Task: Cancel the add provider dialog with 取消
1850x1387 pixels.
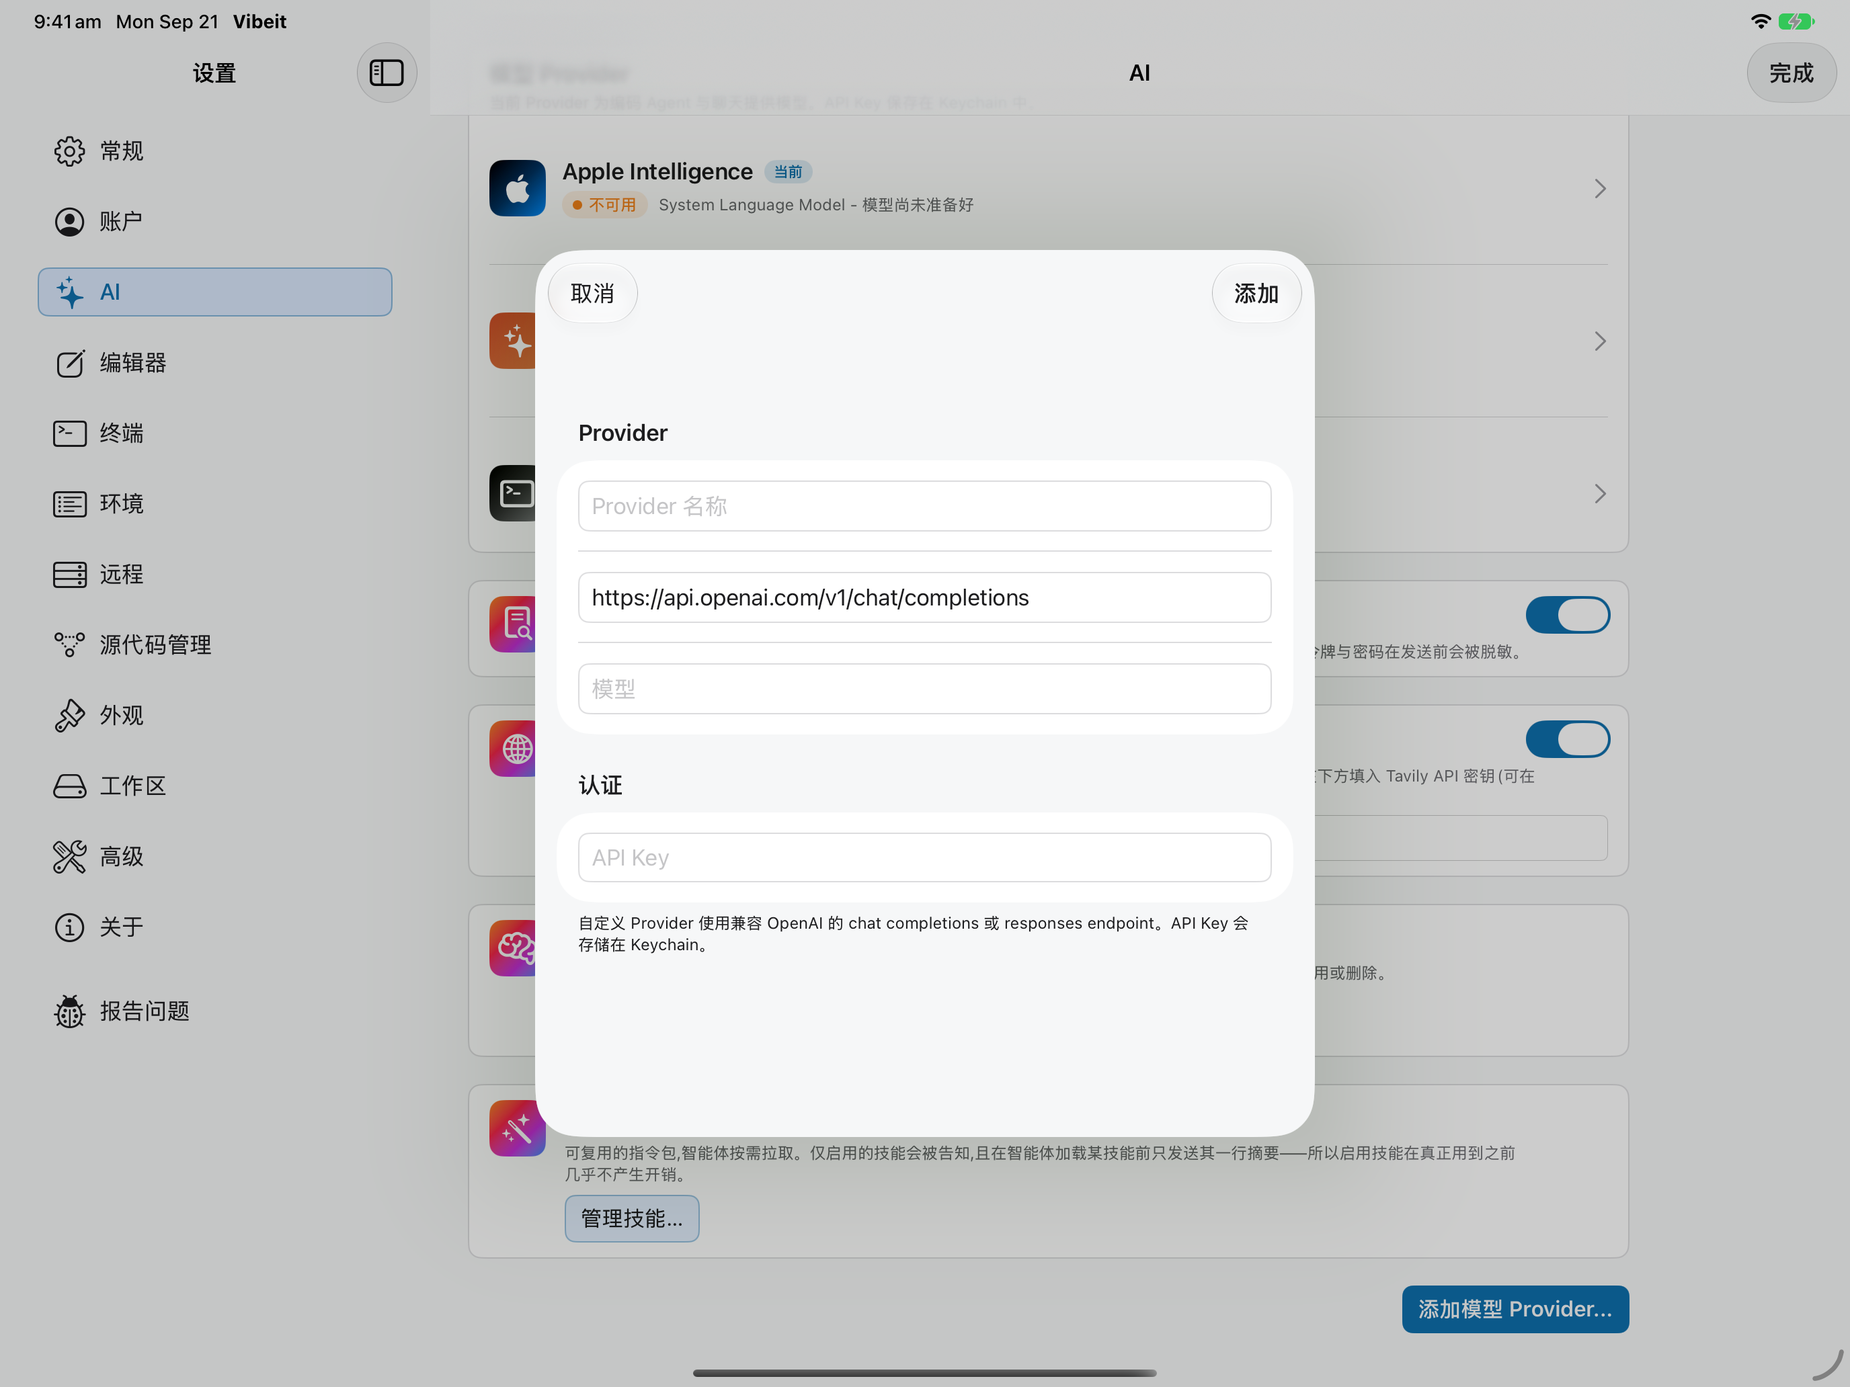Action: pyautogui.click(x=592, y=292)
